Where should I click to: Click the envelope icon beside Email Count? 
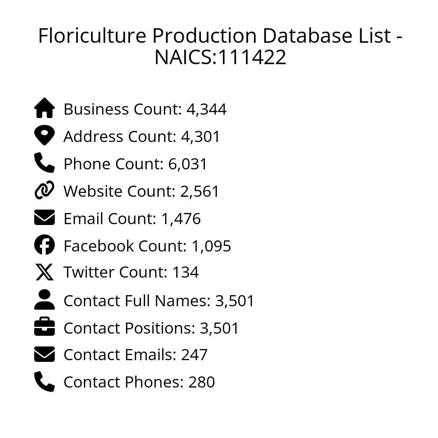pyautogui.click(x=44, y=218)
